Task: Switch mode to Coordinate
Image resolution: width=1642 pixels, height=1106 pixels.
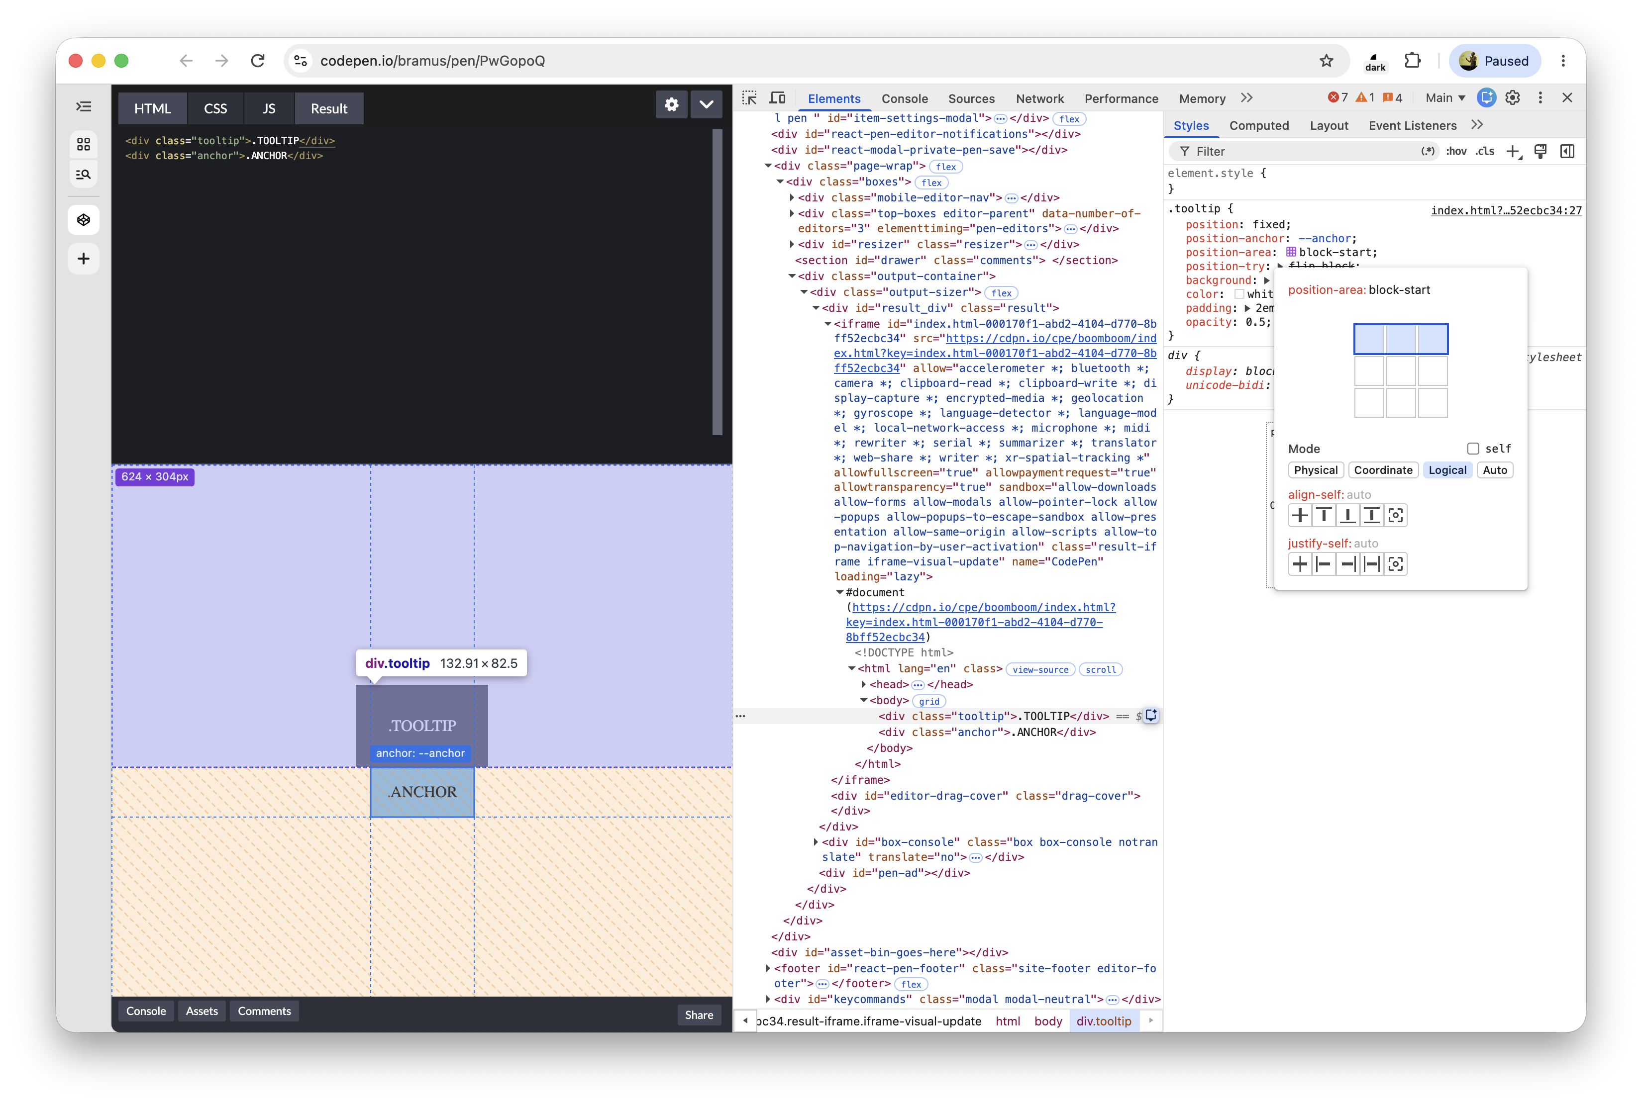Action: pos(1382,470)
